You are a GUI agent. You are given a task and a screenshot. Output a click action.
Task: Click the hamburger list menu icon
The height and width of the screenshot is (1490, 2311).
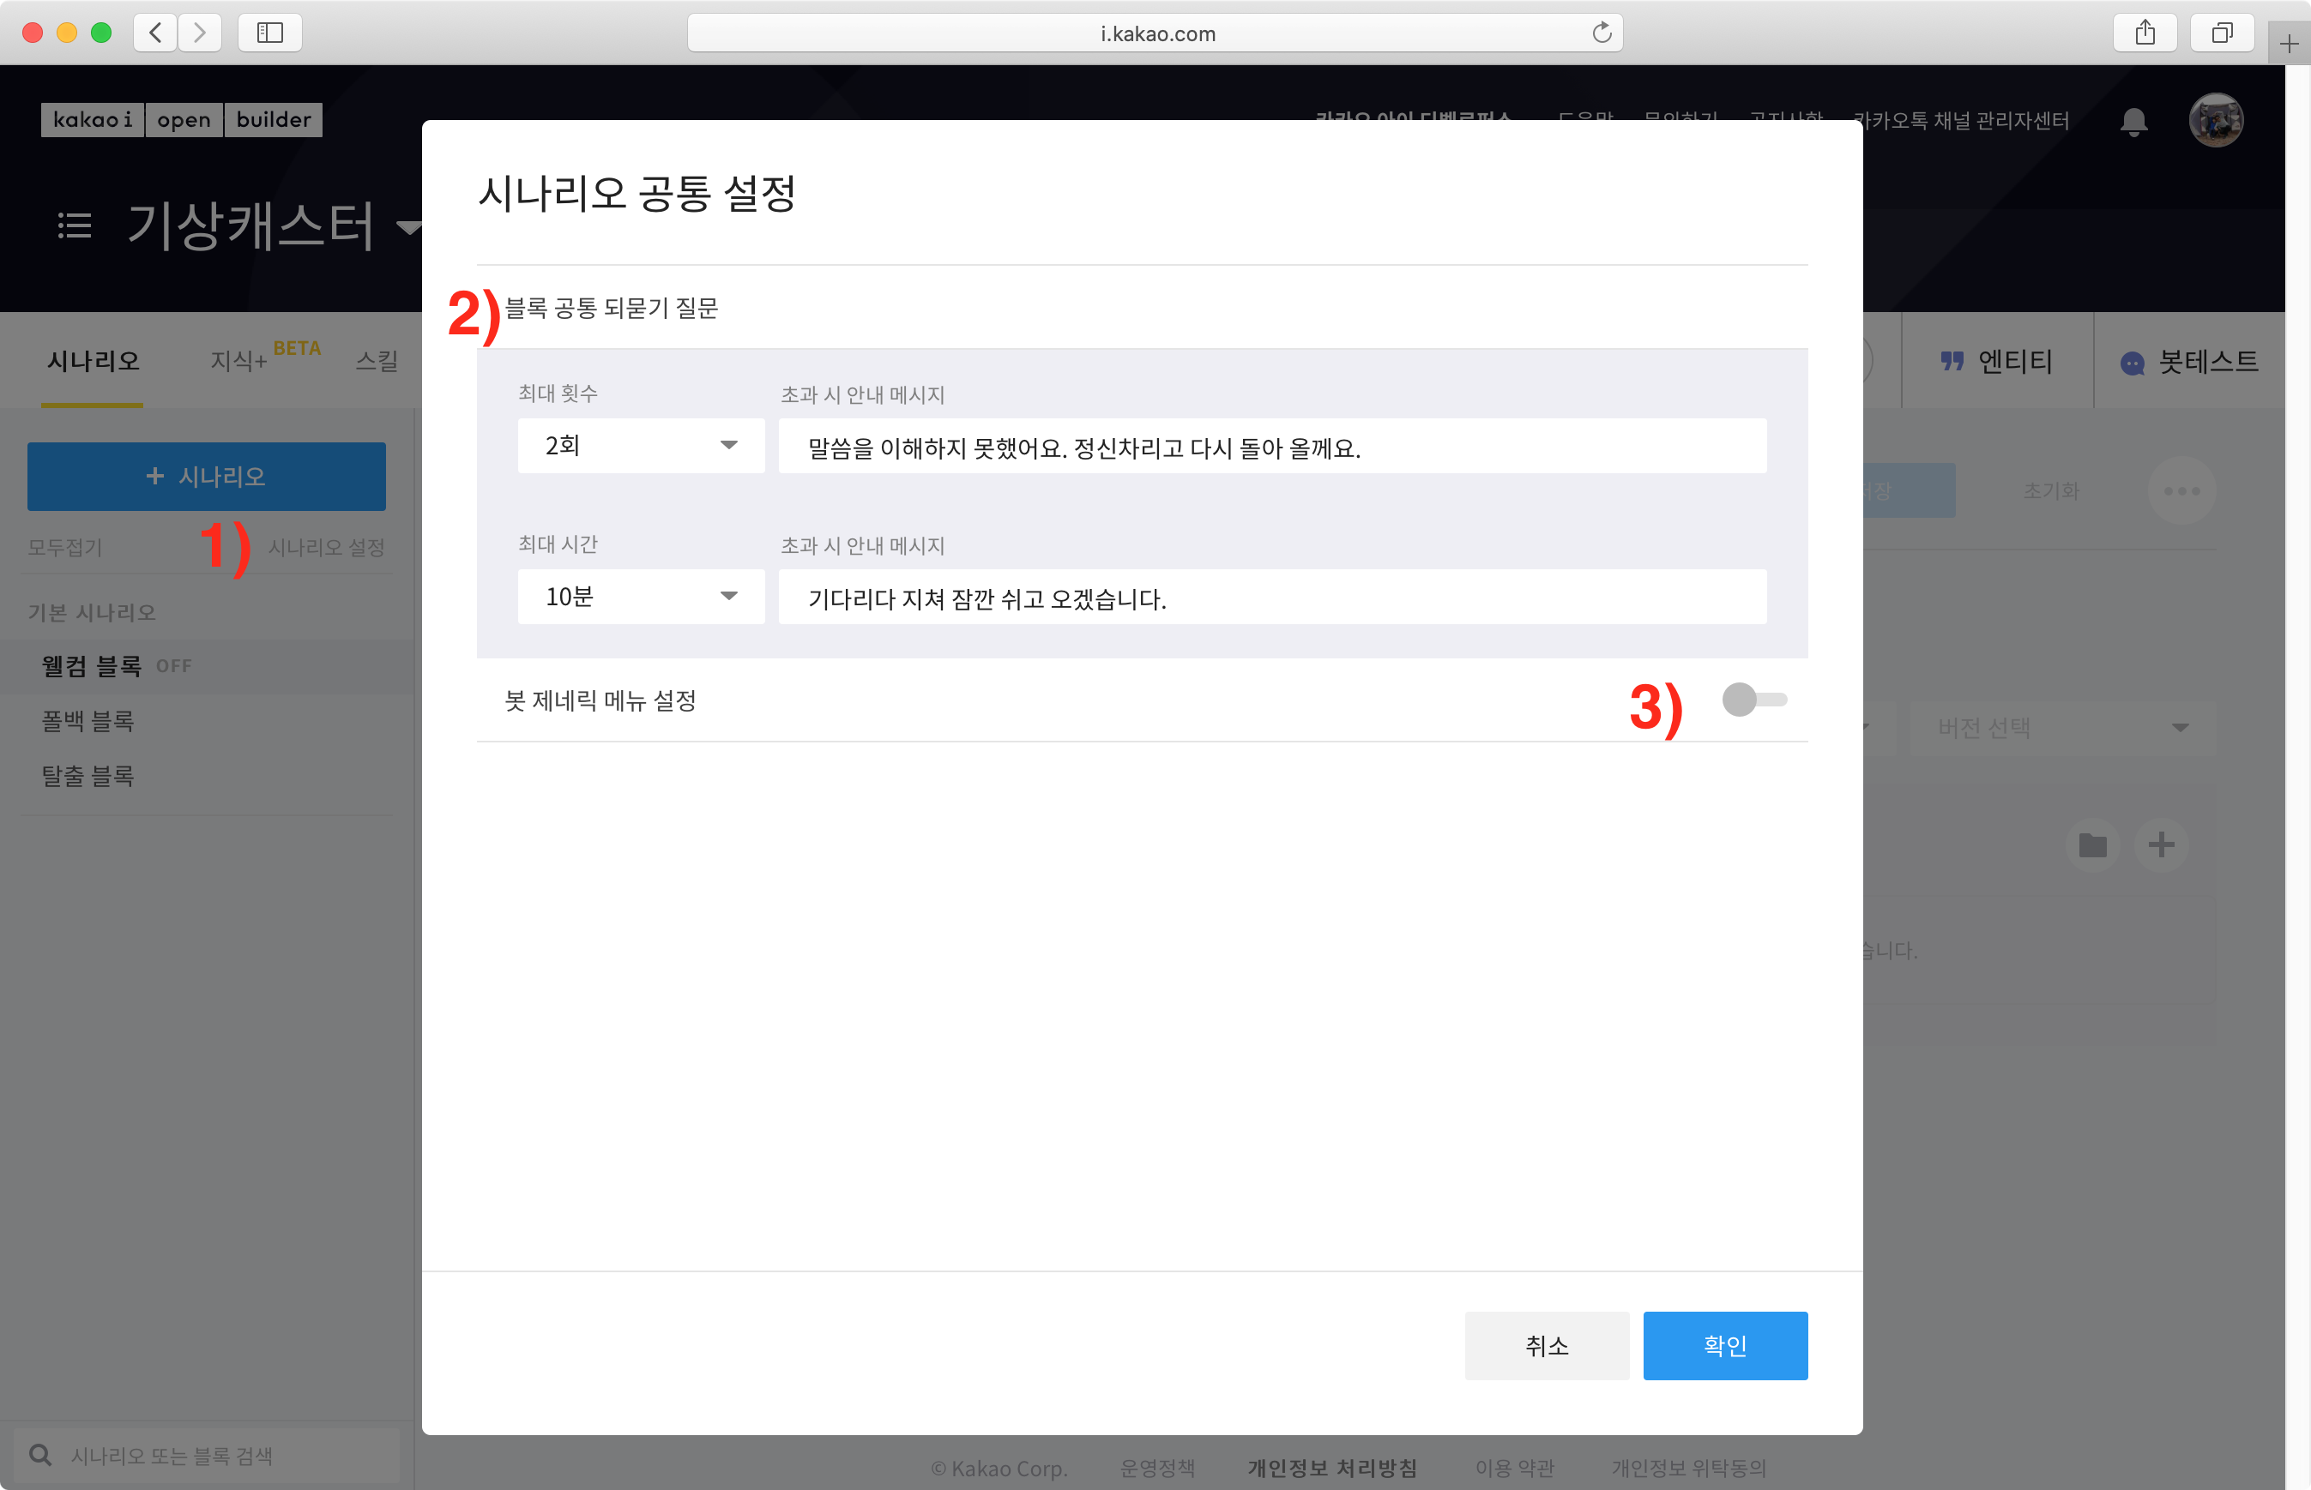pyautogui.click(x=75, y=226)
